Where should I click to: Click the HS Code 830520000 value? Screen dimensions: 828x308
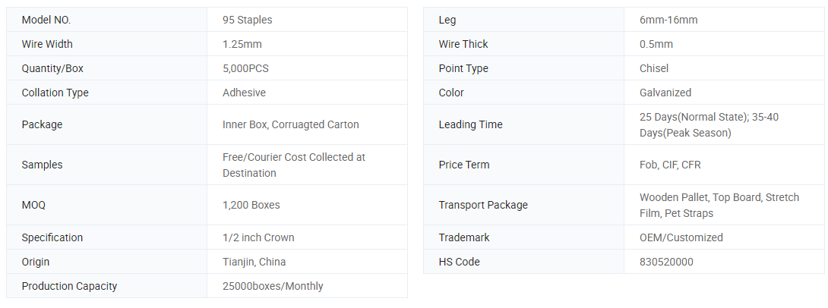coord(666,262)
